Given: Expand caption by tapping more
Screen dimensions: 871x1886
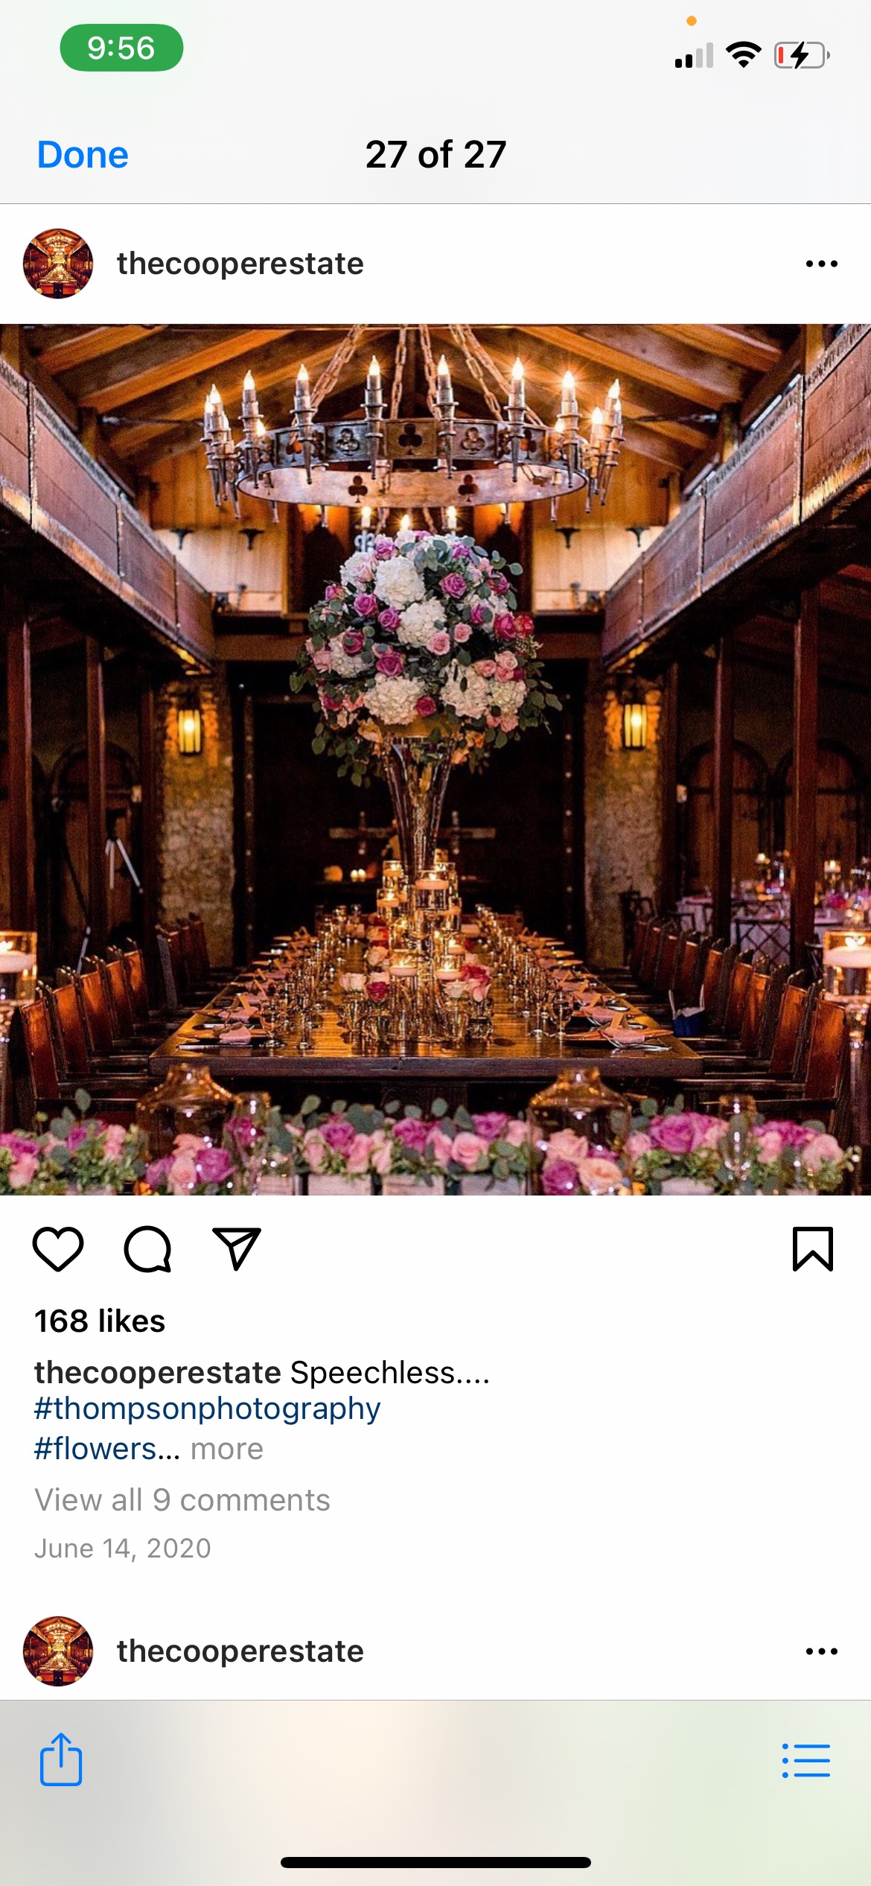Looking at the screenshot, I should (x=227, y=1449).
